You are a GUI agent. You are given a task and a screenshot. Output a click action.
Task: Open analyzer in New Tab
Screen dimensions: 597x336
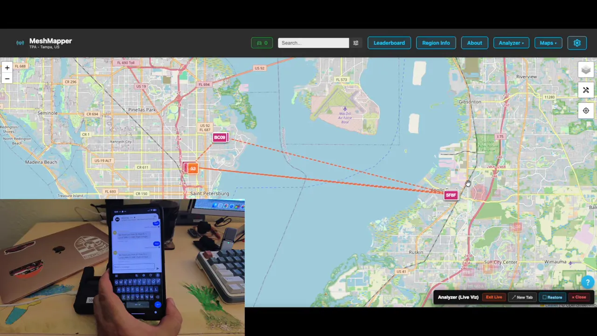click(522, 297)
